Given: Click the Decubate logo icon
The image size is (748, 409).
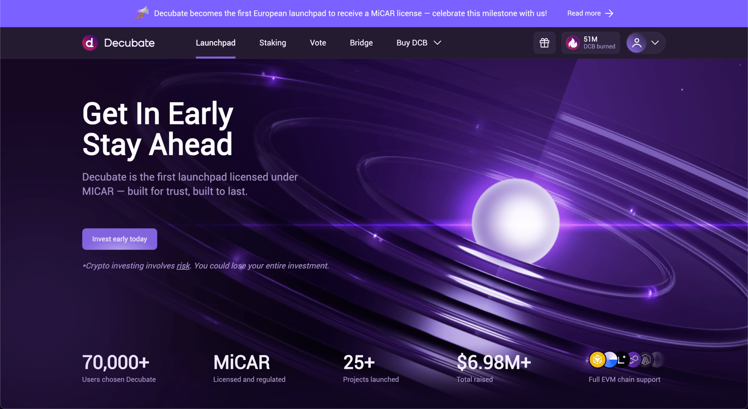Looking at the screenshot, I should (x=90, y=43).
